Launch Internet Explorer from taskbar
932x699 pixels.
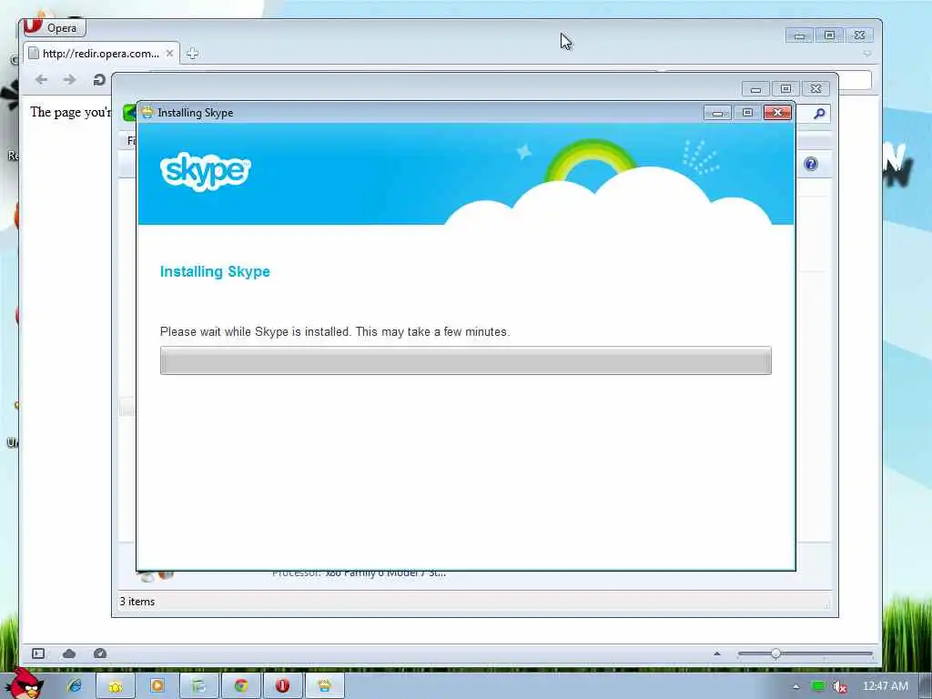coord(75,686)
